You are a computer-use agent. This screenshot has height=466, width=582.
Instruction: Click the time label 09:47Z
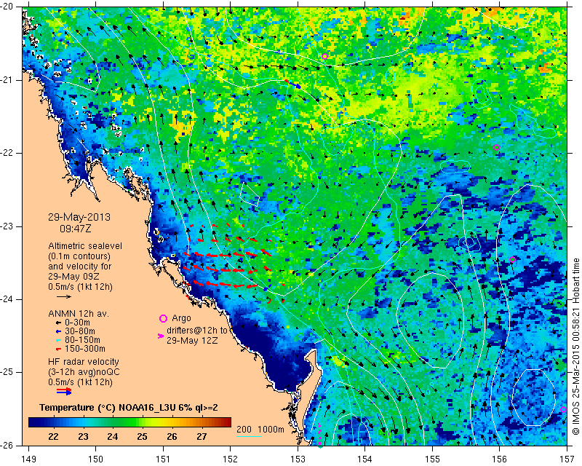(76, 229)
